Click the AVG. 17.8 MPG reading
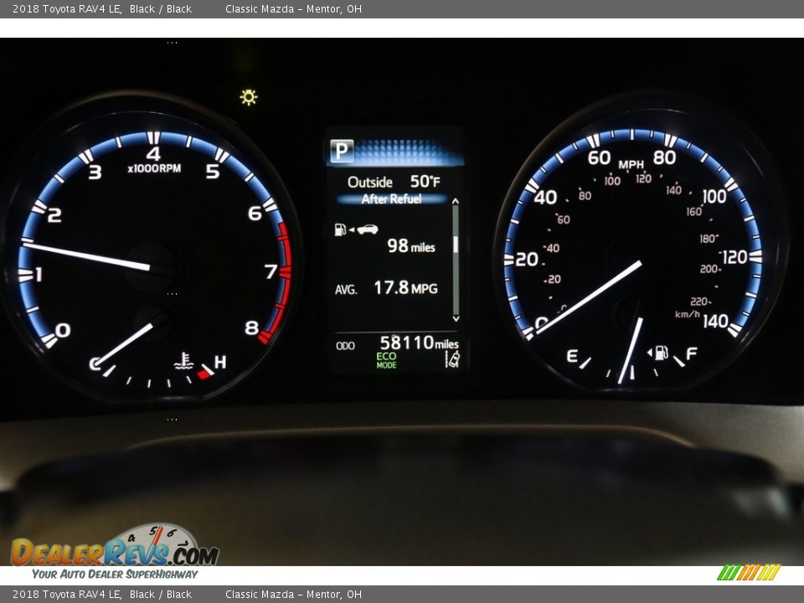The height and width of the screenshot is (603, 804). [x=386, y=288]
